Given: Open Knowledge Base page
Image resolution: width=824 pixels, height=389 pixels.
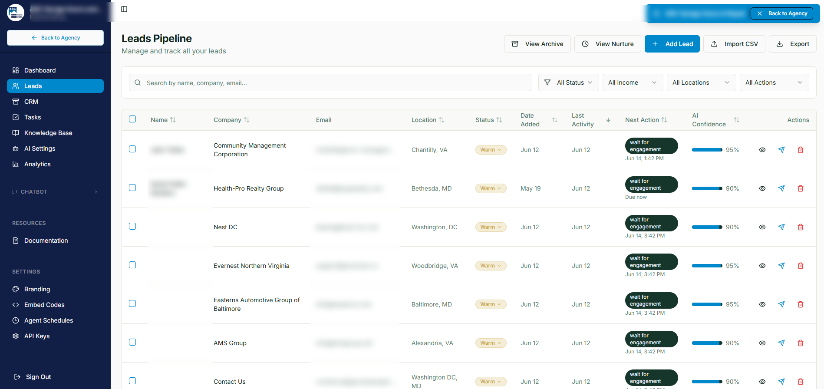Looking at the screenshot, I should pos(55,133).
